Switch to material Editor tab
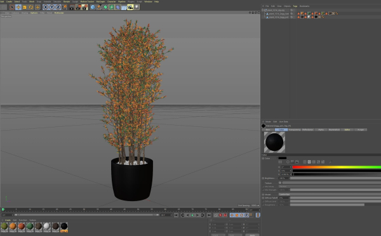 coord(347,130)
